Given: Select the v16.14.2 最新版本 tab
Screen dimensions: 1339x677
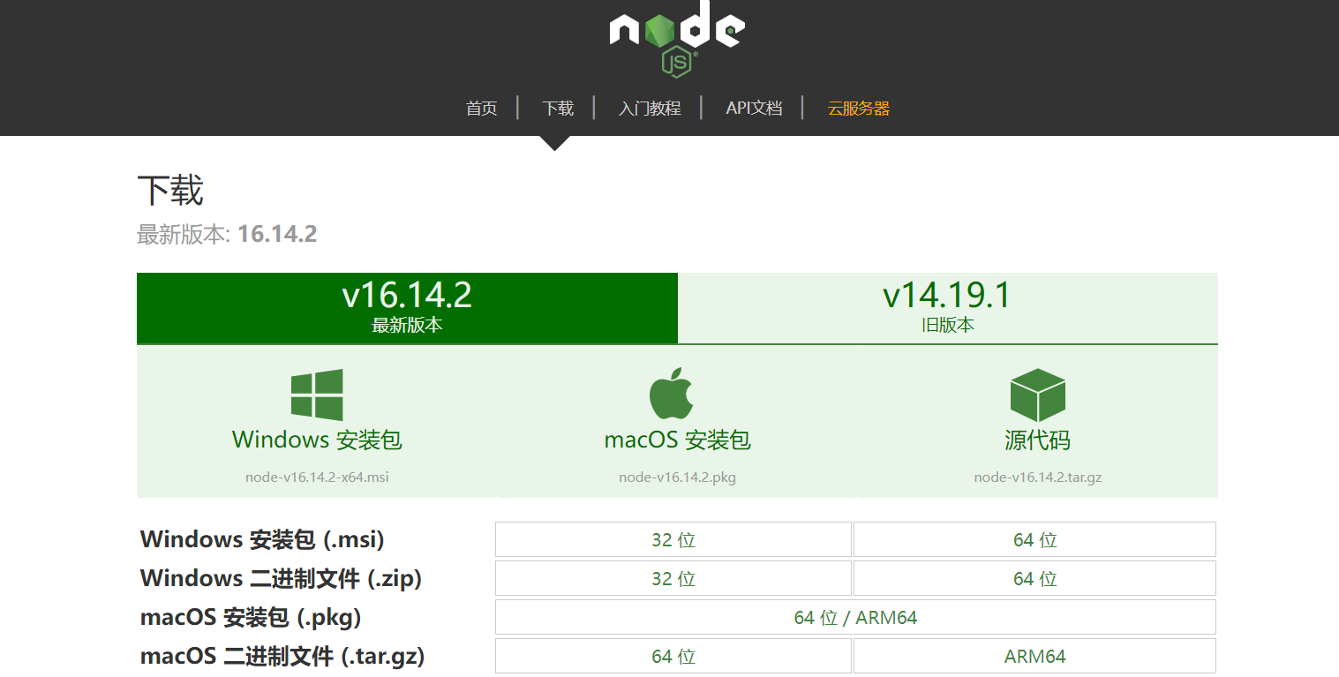Looking at the screenshot, I should (x=407, y=308).
